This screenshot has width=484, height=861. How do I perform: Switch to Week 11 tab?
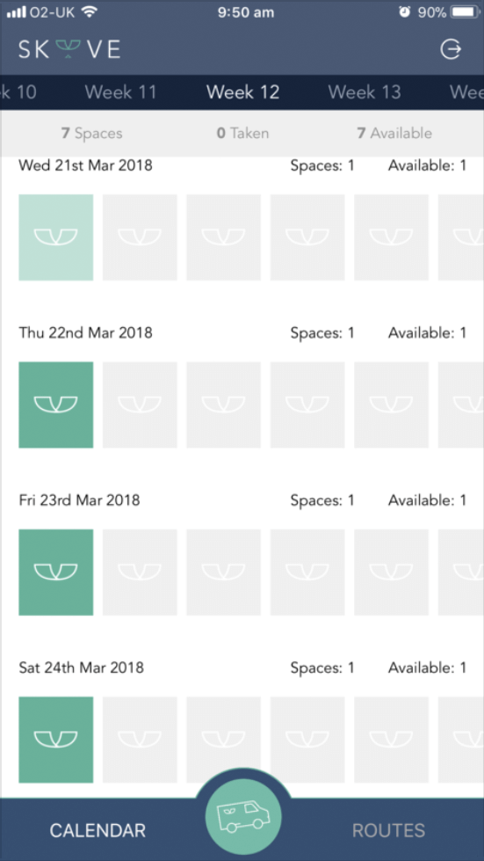click(120, 91)
